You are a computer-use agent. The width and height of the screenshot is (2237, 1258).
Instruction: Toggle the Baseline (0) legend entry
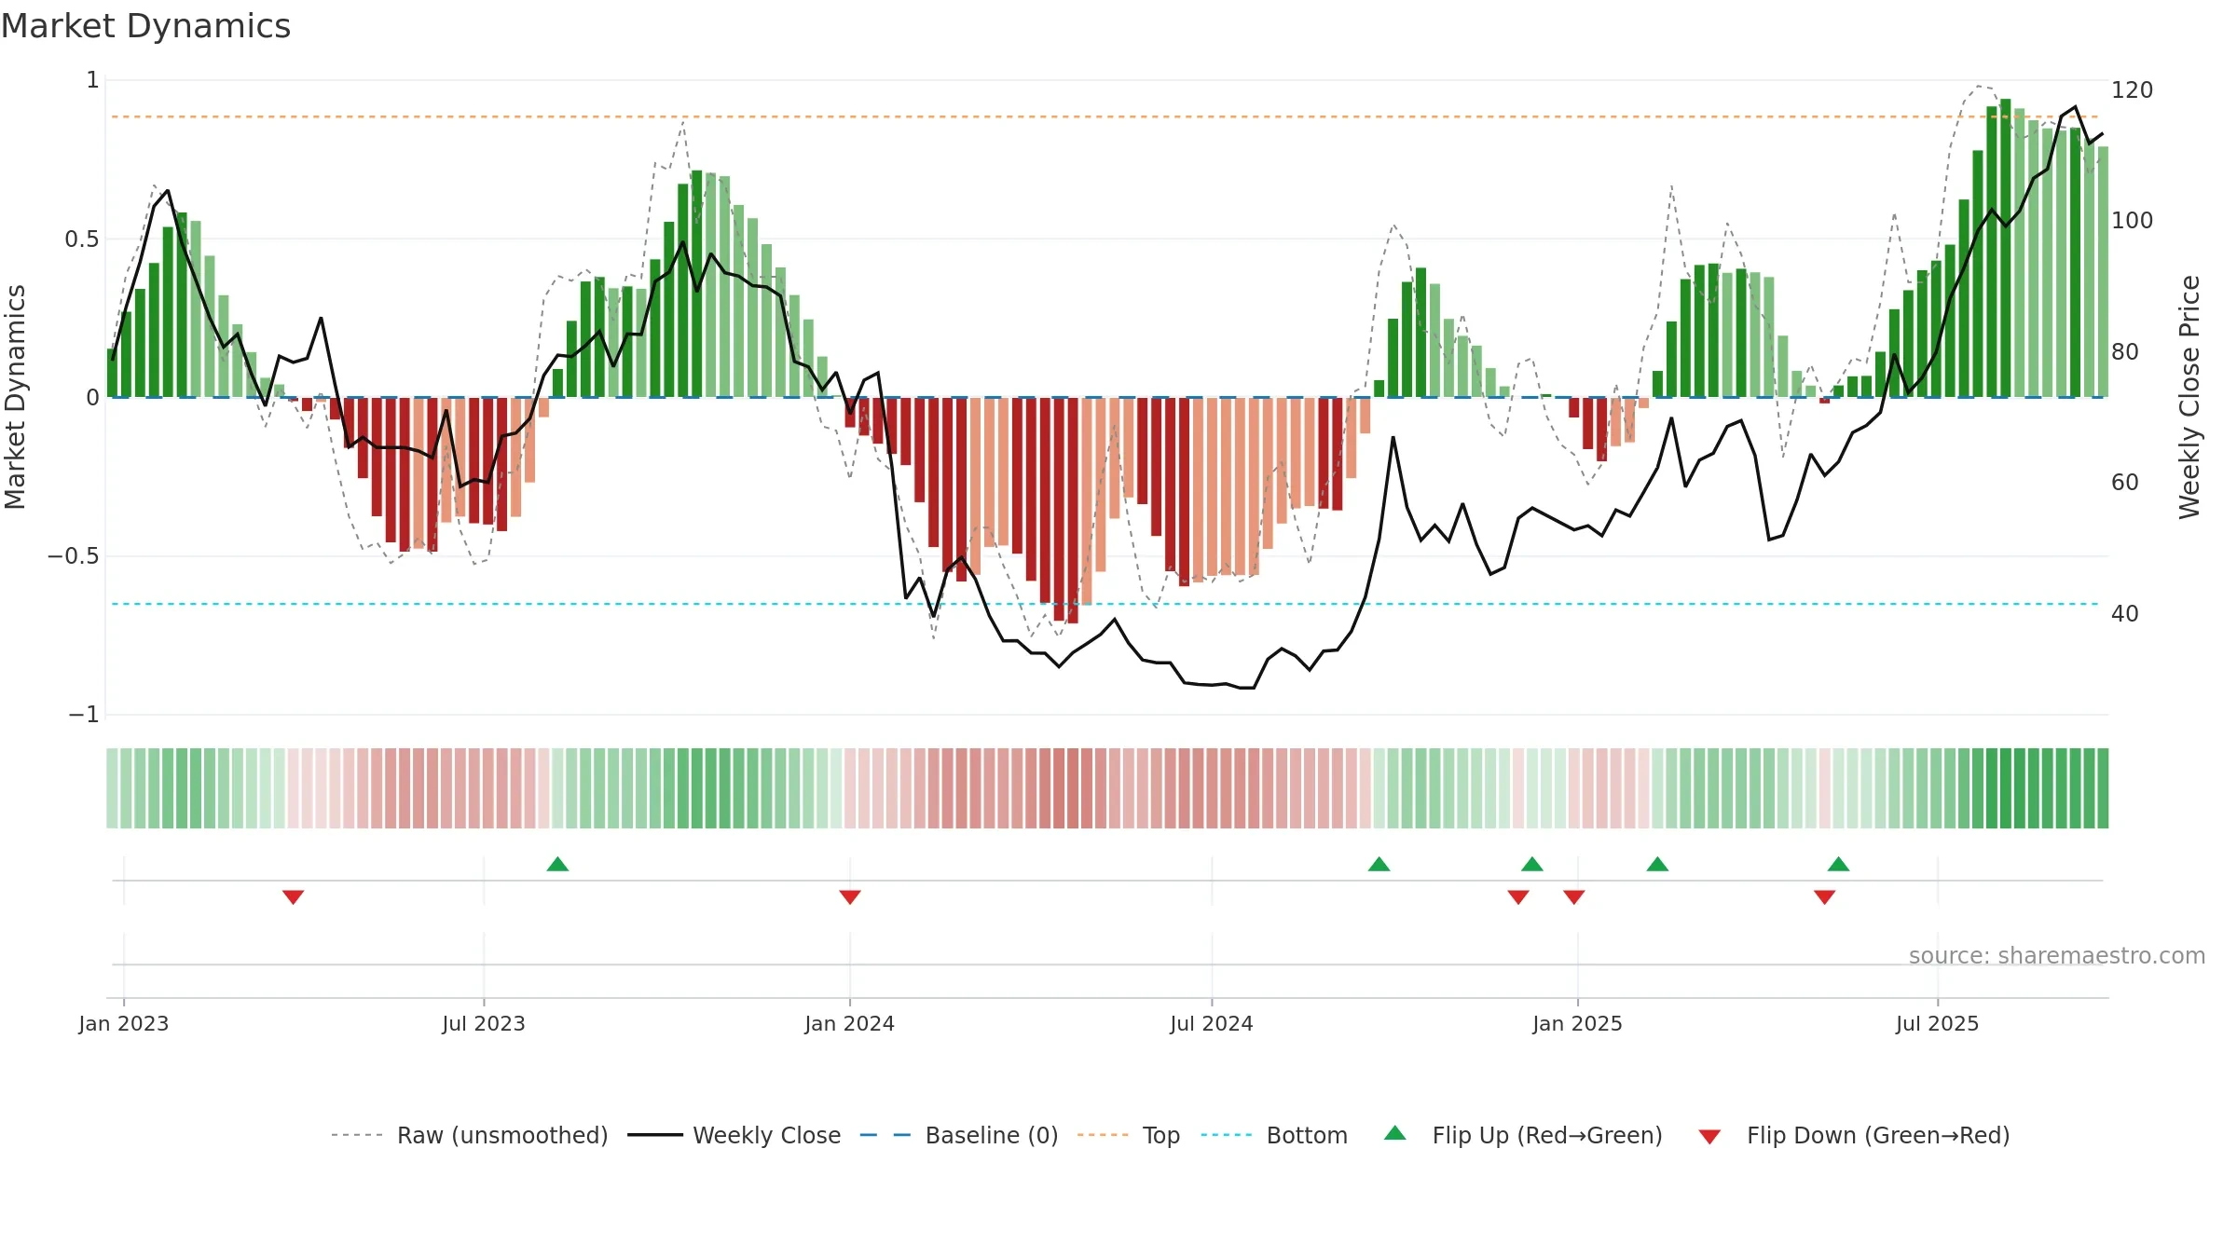point(958,1135)
